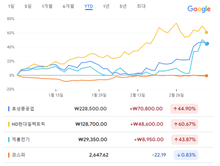Click the Google logo
220x166 pixels.
[199, 9]
